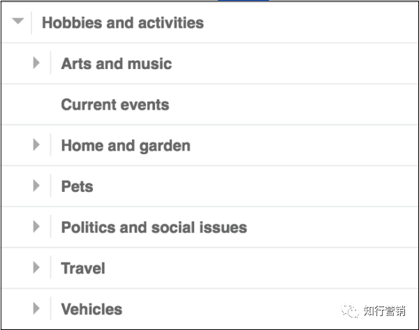Select the Travel label
Viewport: 419px width, 330px height.
tap(83, 268)
